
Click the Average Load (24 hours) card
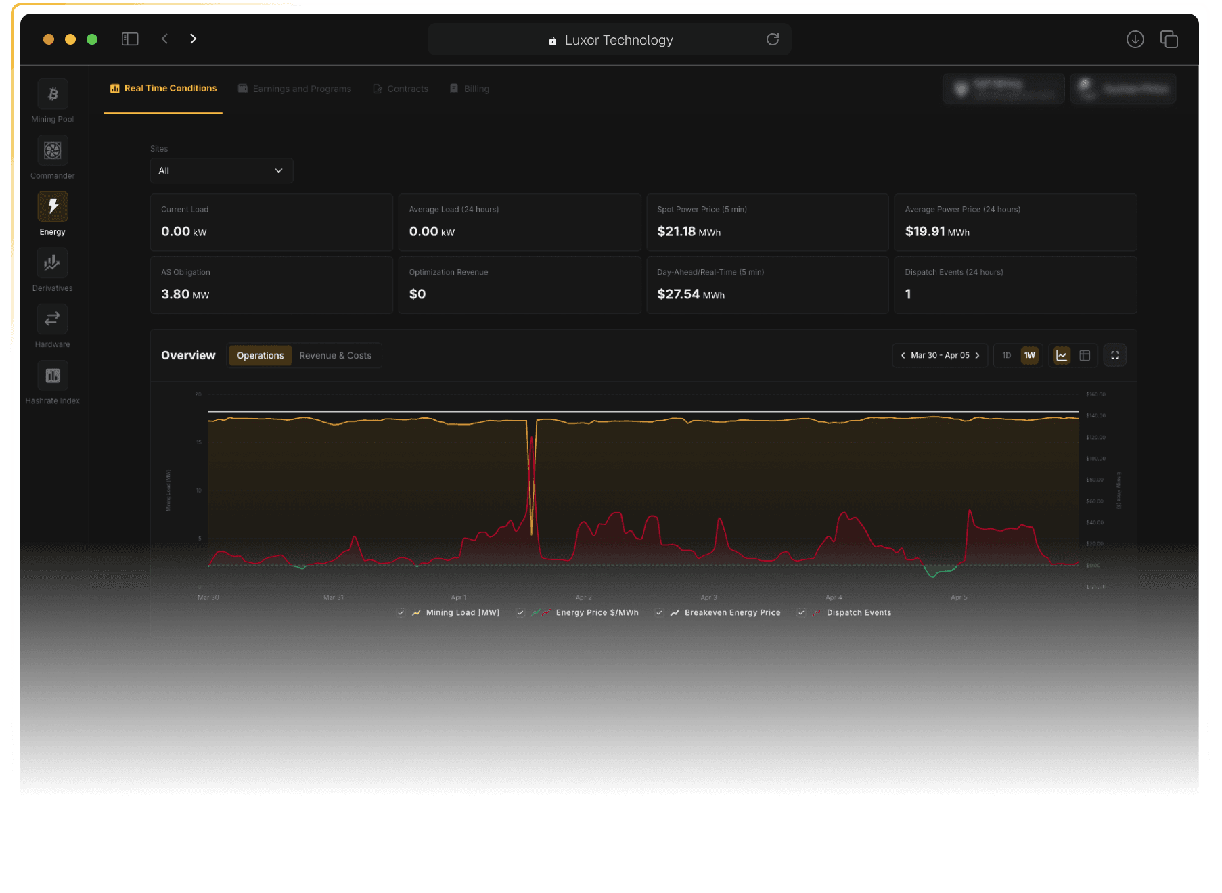(520, 223)
